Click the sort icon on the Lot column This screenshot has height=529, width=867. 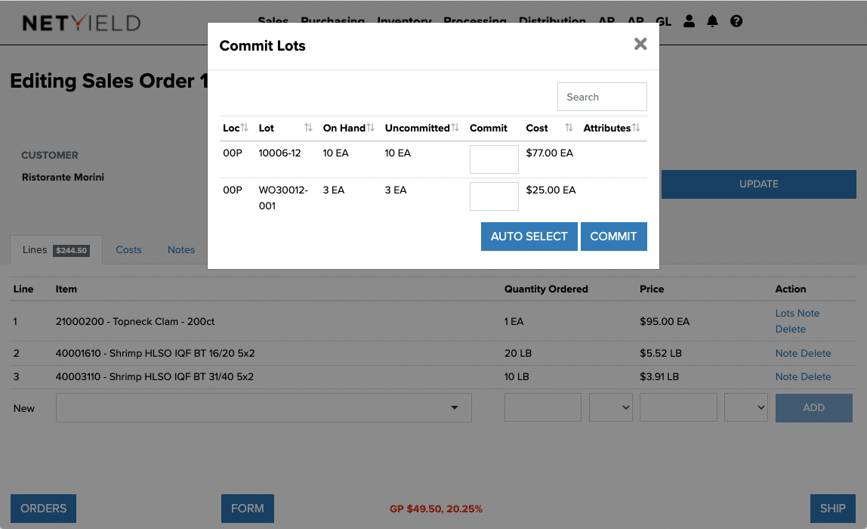click(309, 128)
